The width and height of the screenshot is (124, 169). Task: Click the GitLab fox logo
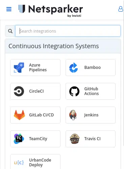[19, 115]
